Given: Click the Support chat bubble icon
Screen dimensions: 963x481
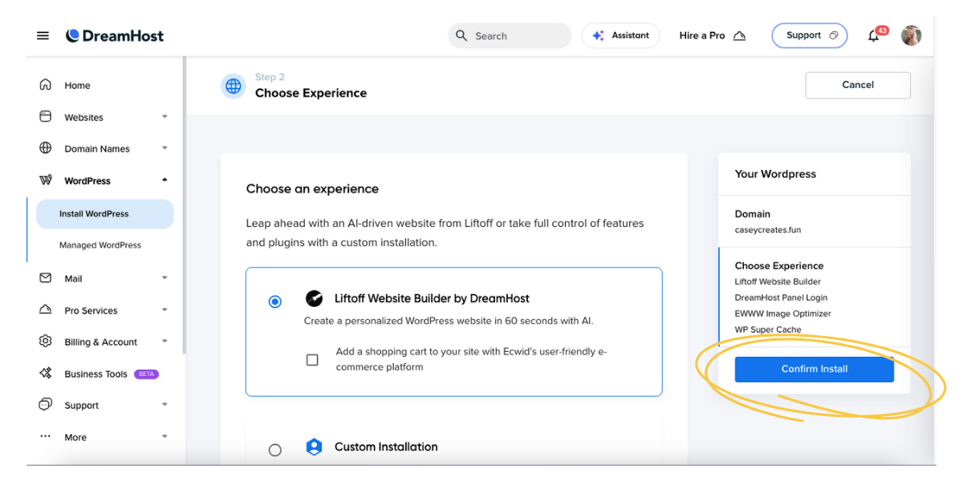Looking at the screenshot, I should tap(46, 405).
